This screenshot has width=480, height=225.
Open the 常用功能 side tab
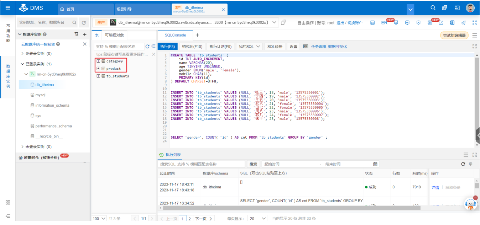click(8, 33)
